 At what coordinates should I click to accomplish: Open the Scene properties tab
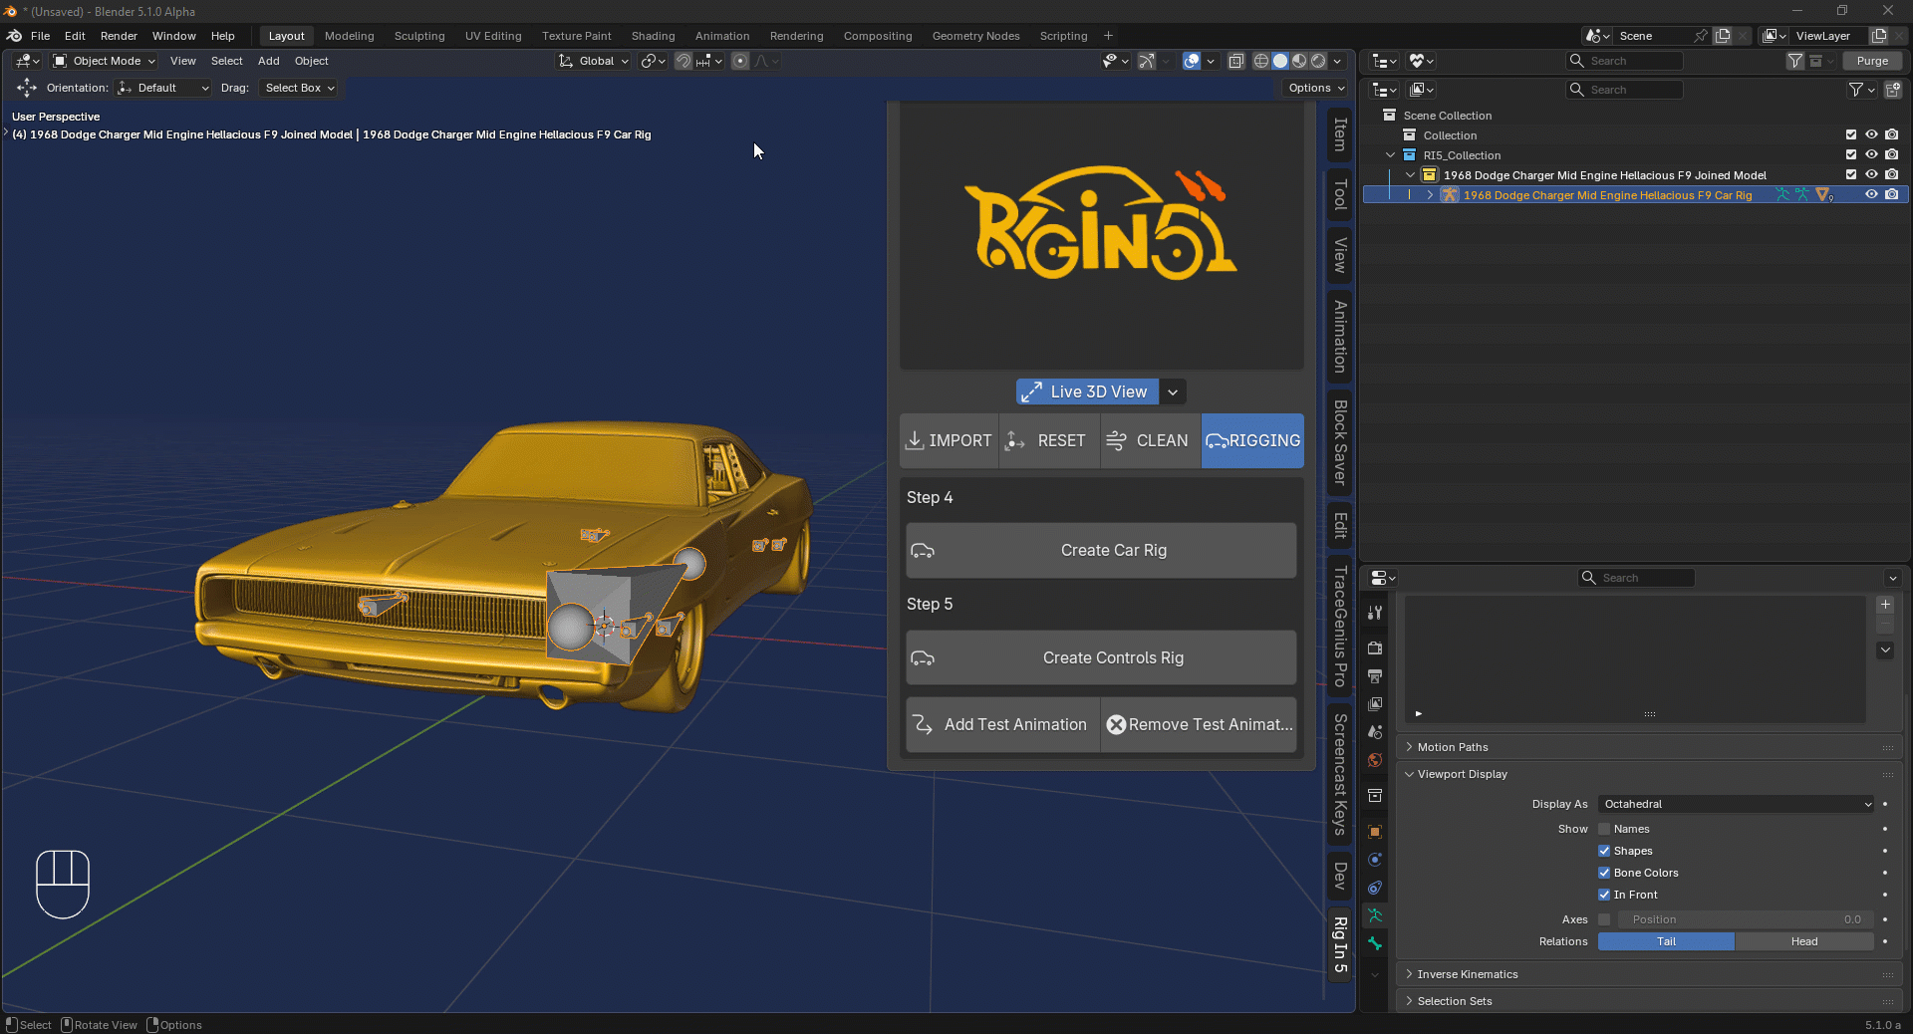[x=1375, y=732]
